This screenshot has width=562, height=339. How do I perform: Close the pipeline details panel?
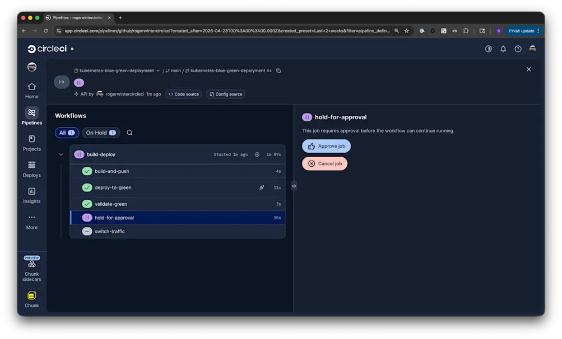(x=529, y=69)
